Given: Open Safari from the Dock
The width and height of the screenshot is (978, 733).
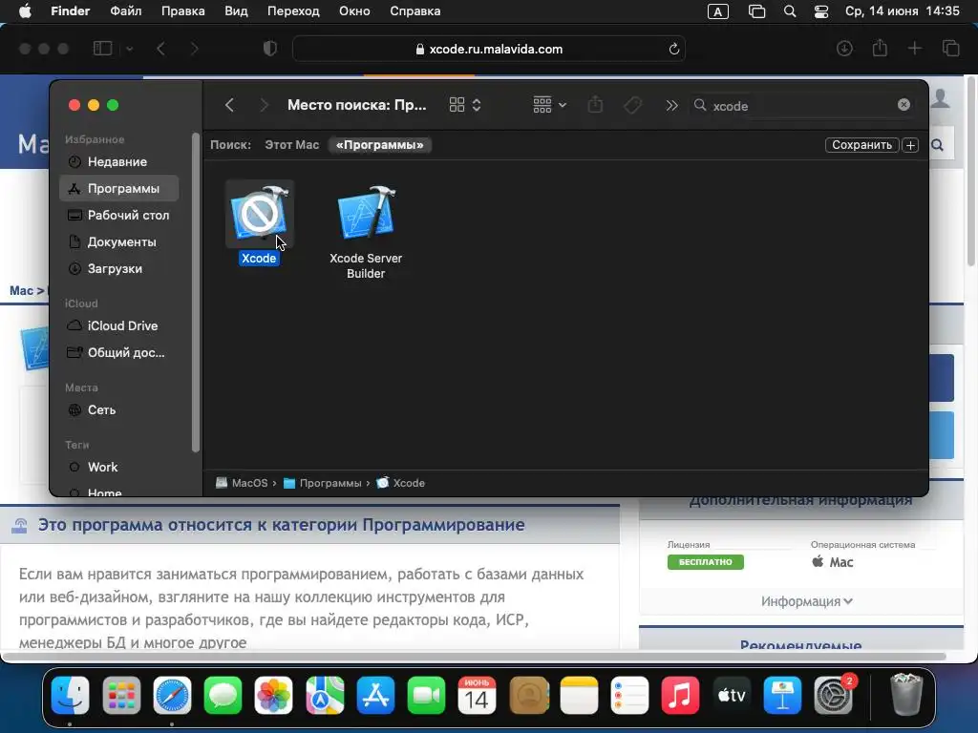Looking at the screenshot, I should (x=172, y=695).
